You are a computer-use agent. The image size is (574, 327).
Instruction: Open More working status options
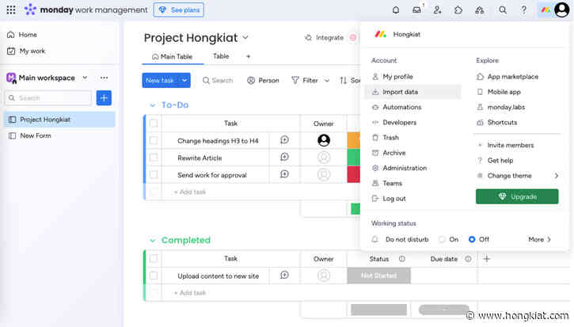pyautogui.click(x=539, y=239)
